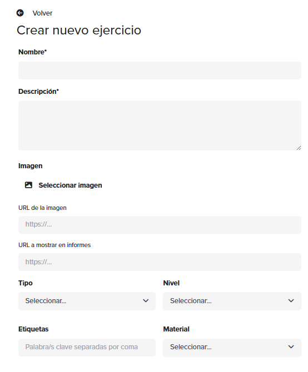Expand the Material select box
The height and width of the screenshot is (372, 308).
coord(232,348)
